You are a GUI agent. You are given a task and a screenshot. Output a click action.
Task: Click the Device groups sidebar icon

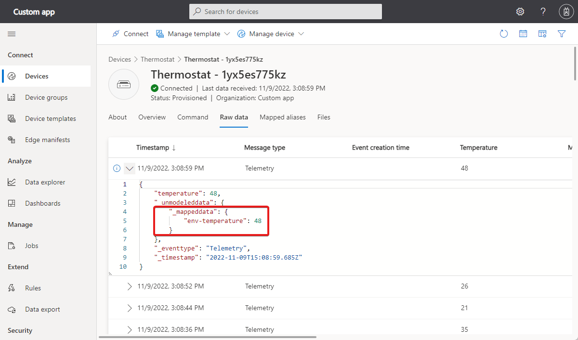12,97
